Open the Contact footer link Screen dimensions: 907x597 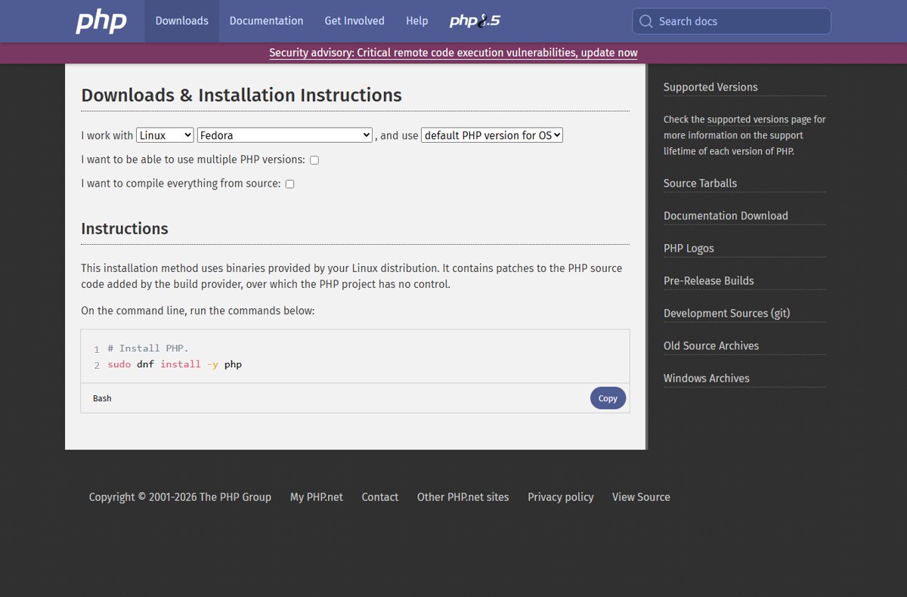coord(380,496)
